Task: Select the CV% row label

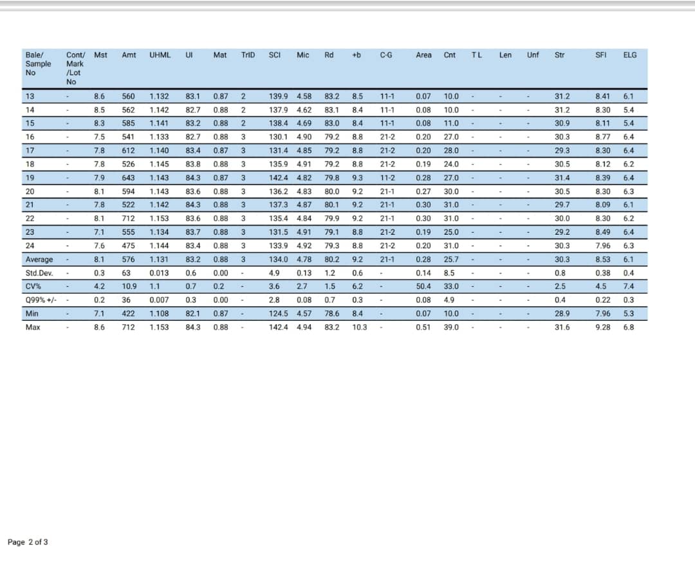Action: (33, 286)
